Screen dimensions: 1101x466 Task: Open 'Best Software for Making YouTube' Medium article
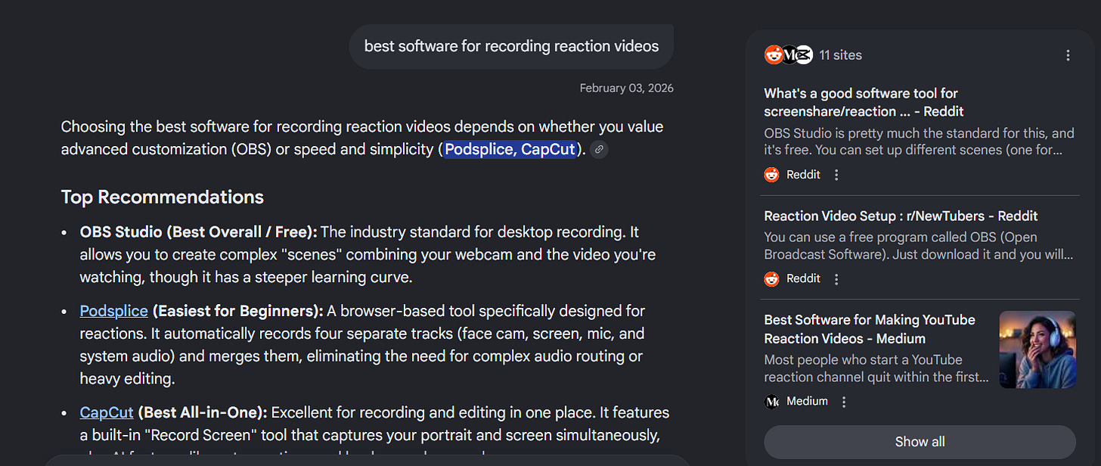pyautogui.click(x=870, y=329)
